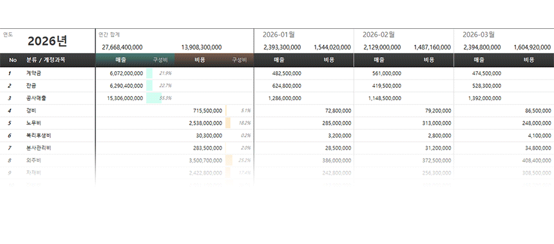Select the 경비 account row label
Viewport: 554px width, 244px height.
[31, 110]
